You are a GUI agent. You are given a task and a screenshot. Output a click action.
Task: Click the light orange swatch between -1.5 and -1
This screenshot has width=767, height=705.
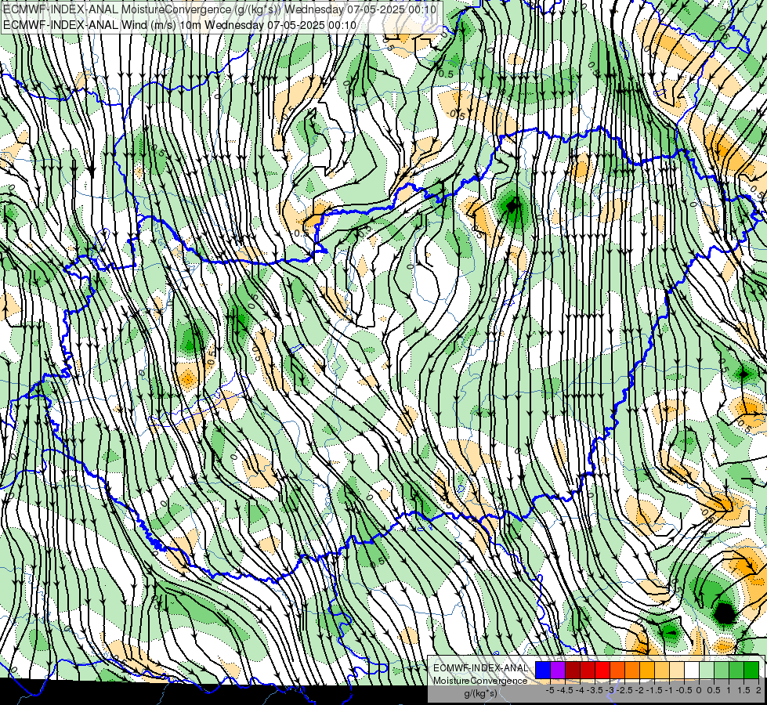[x=662, y=670]
